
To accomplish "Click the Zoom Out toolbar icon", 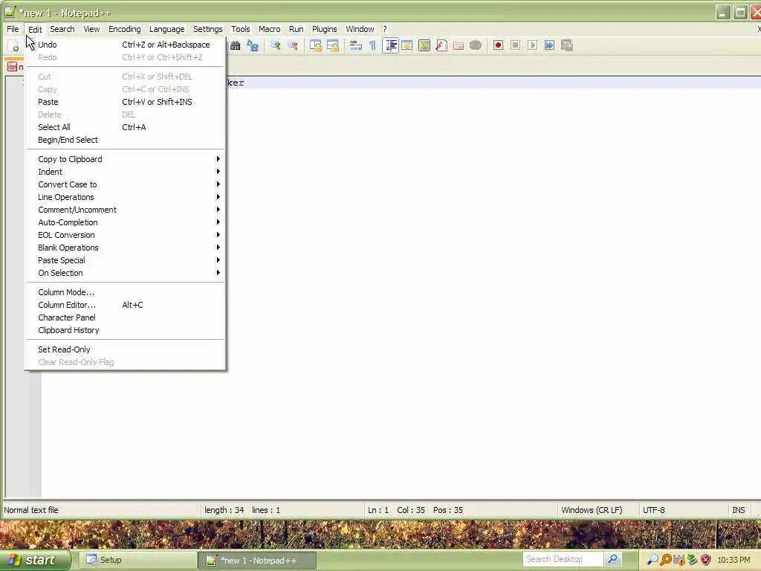I will pyautogui.click(x=293, y=45).
